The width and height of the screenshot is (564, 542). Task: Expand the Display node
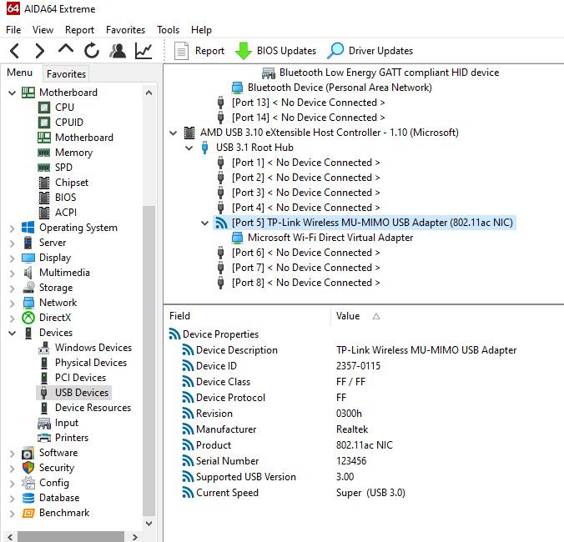click(13, 258)
